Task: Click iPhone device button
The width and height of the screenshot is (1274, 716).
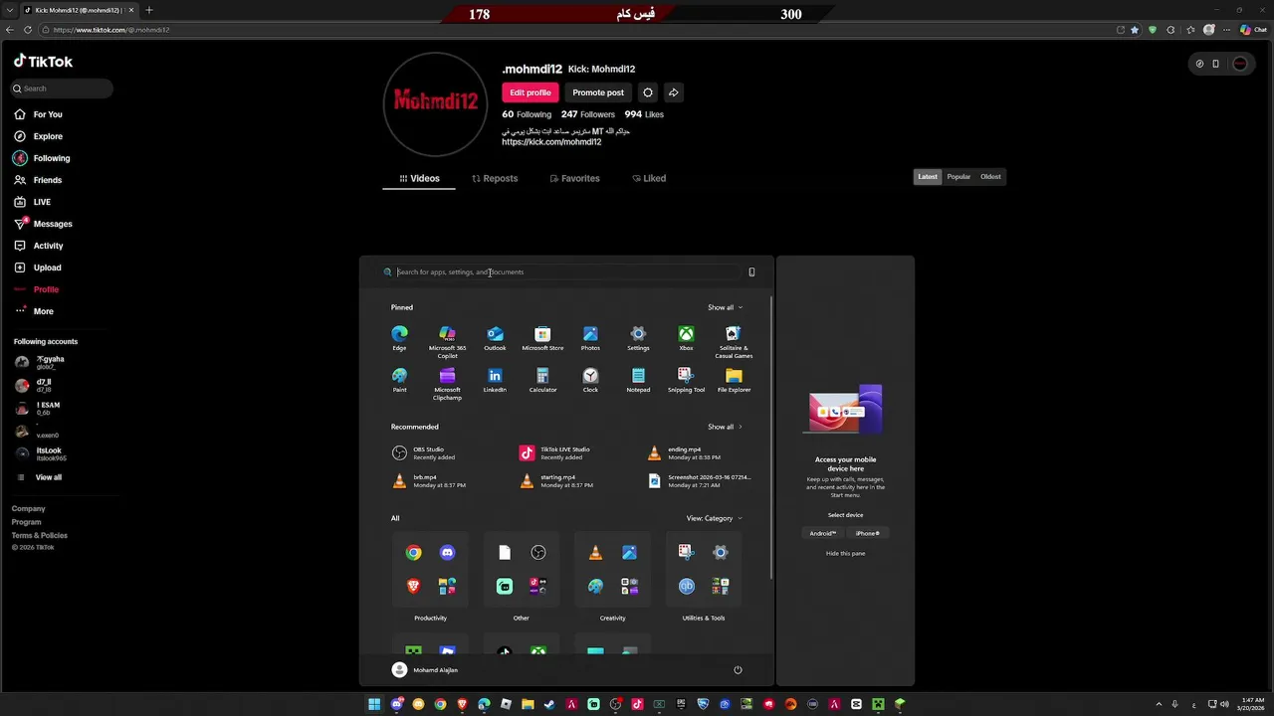Action: [x=868, y=533]
